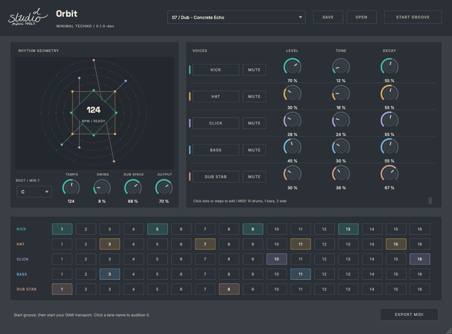452x334 pixels.
Task: Click the BASS level knob at 45 %
Action: 292,147
